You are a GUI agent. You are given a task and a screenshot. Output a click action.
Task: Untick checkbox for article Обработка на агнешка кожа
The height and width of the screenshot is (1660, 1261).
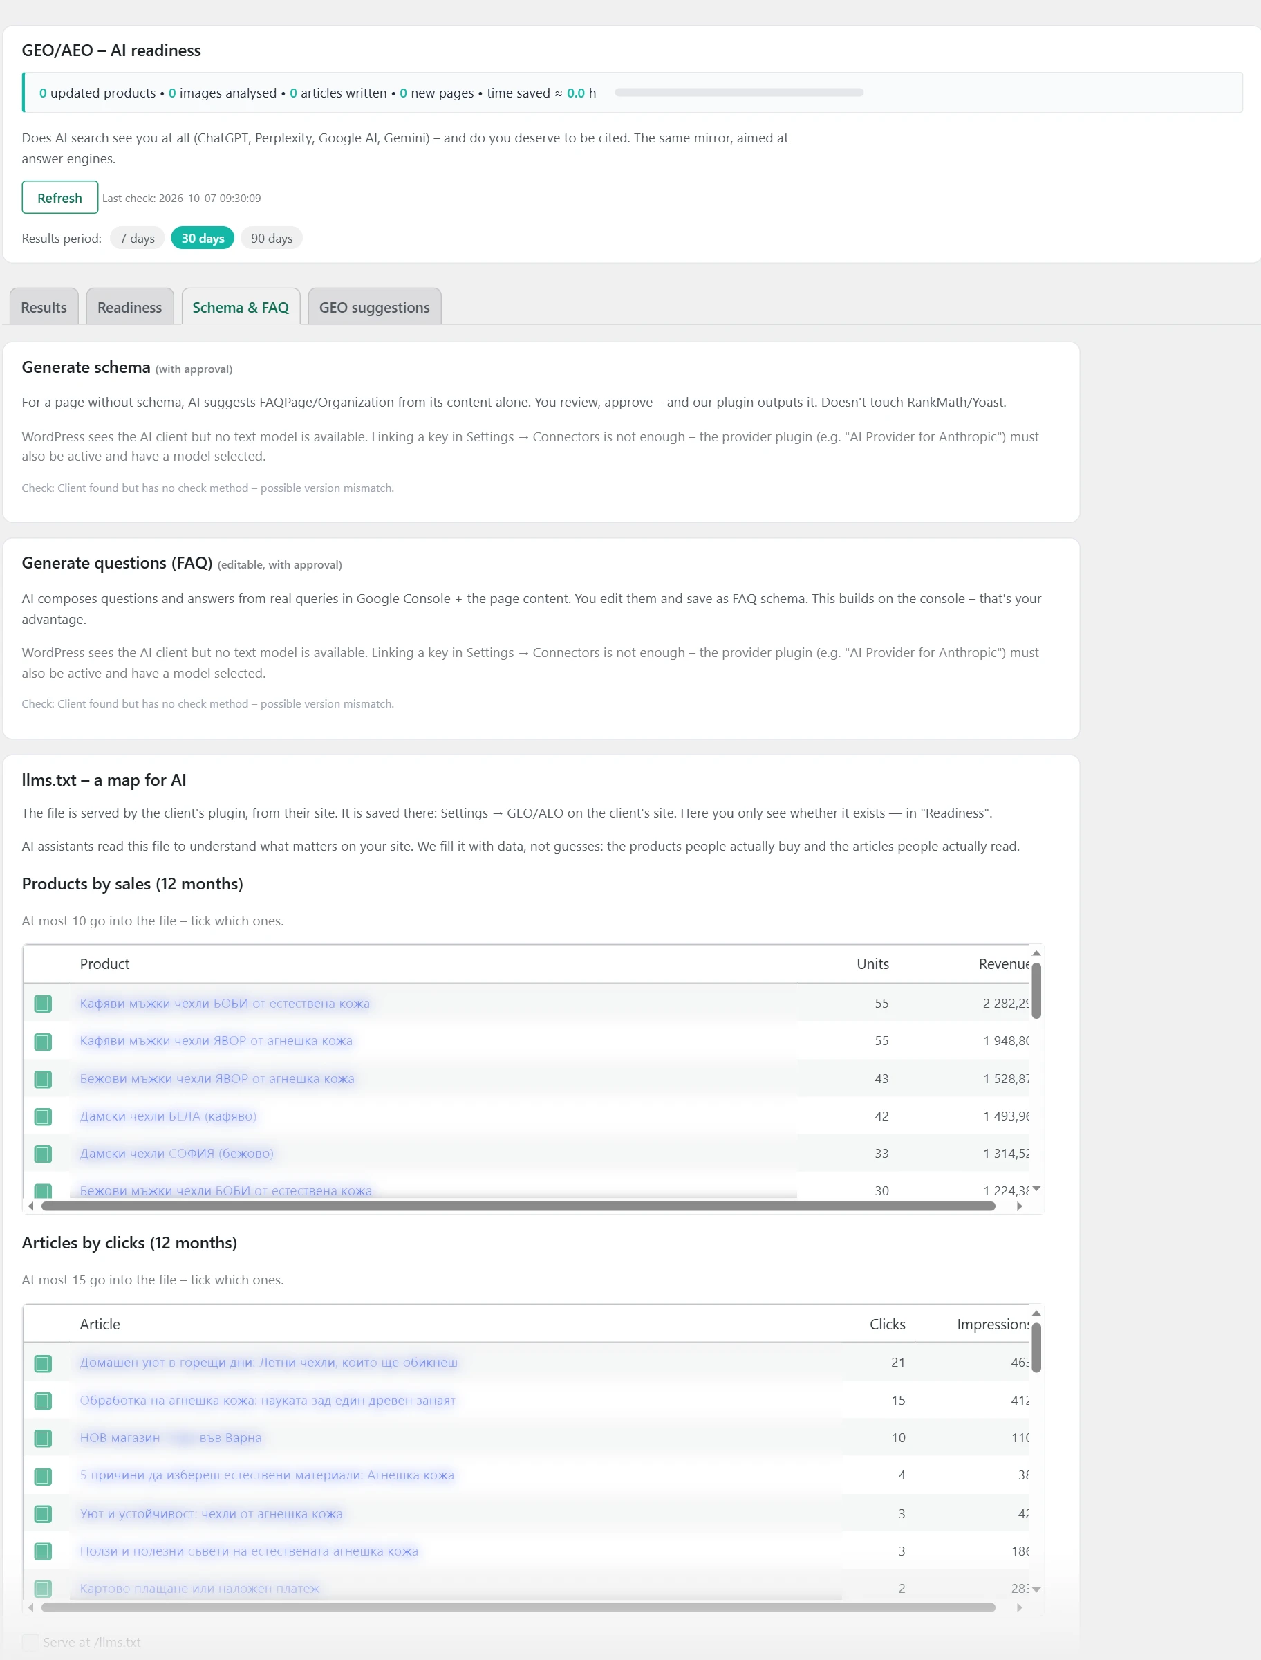[43, 1401]
